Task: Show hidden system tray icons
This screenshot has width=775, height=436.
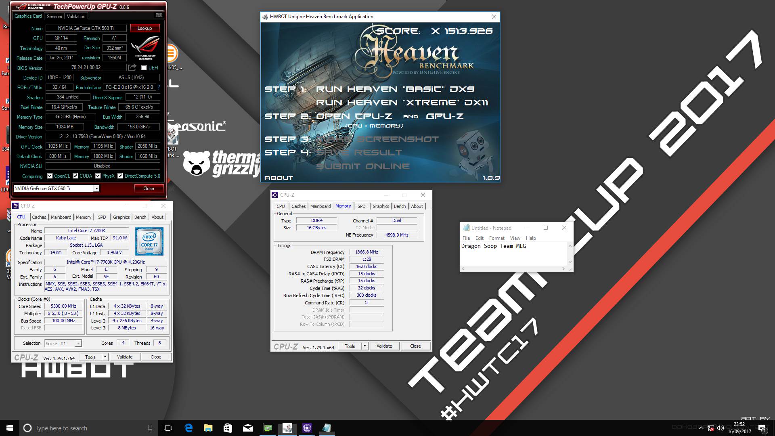Action: coord(701,428)
